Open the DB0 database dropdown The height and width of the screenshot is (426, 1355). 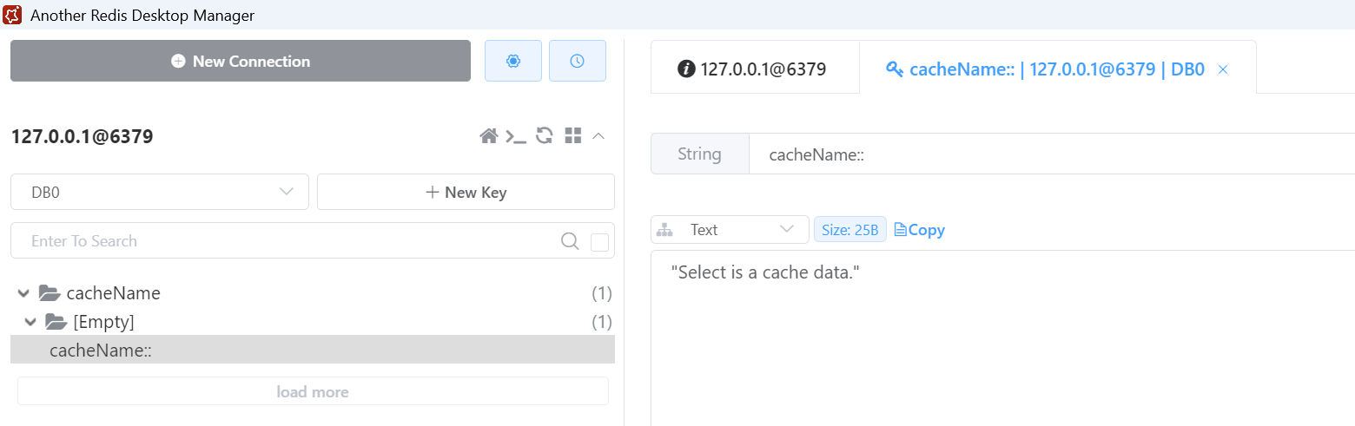[160, 192]
